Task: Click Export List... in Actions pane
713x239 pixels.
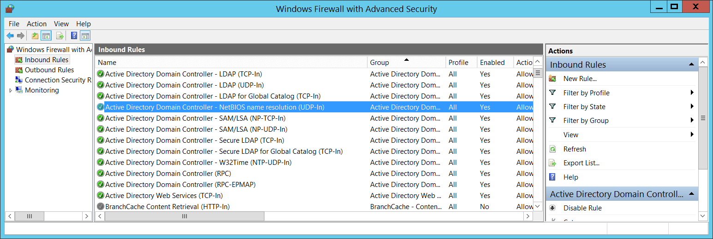Action: (581, 163)
